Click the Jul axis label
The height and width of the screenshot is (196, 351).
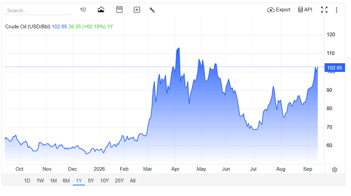pyautogui.click(x=253, y=169)
